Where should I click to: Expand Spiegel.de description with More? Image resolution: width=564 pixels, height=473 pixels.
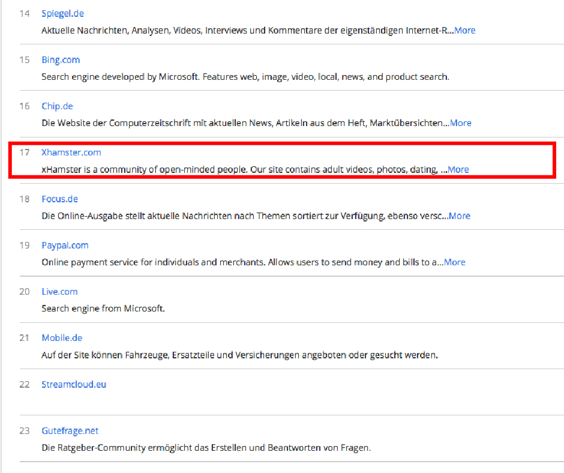[465, 31]
